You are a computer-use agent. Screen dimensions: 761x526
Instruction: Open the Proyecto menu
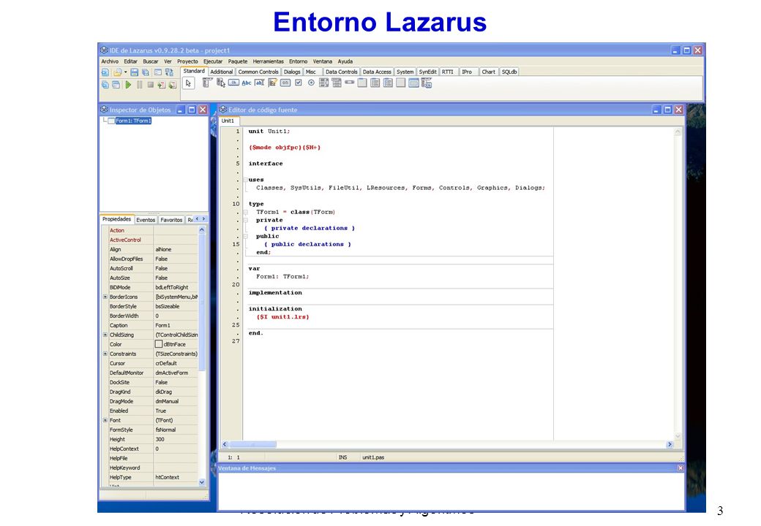pos(187,61)
